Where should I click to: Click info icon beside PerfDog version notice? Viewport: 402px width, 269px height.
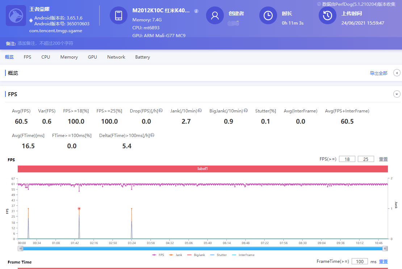click(x=319, y=4)
